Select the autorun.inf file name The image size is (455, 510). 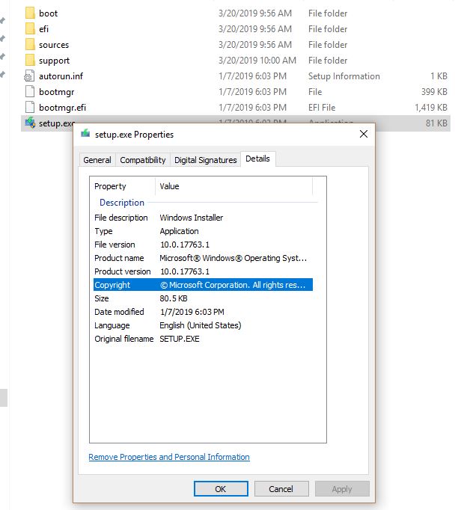coord(61,76)
